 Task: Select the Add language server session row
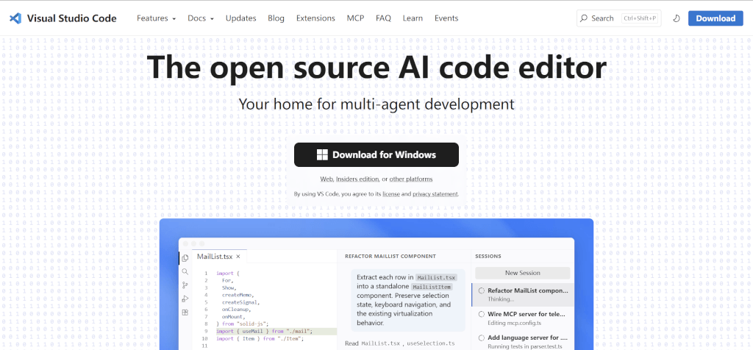[523, 342]
